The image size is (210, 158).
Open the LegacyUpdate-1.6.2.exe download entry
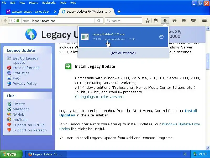pyautogui.click(x=123, y=37)
